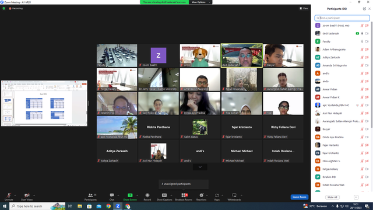Open the View Options dropdown
Screen dimensions: 373x210
click(x=200, y=2)
